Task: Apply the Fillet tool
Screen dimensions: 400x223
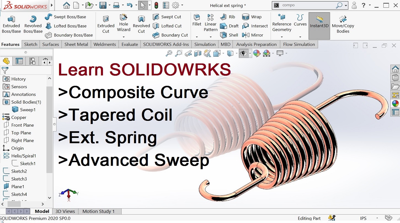Action: coord(197,21)
